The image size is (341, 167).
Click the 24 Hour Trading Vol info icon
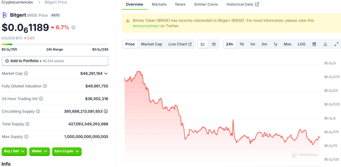41,99
